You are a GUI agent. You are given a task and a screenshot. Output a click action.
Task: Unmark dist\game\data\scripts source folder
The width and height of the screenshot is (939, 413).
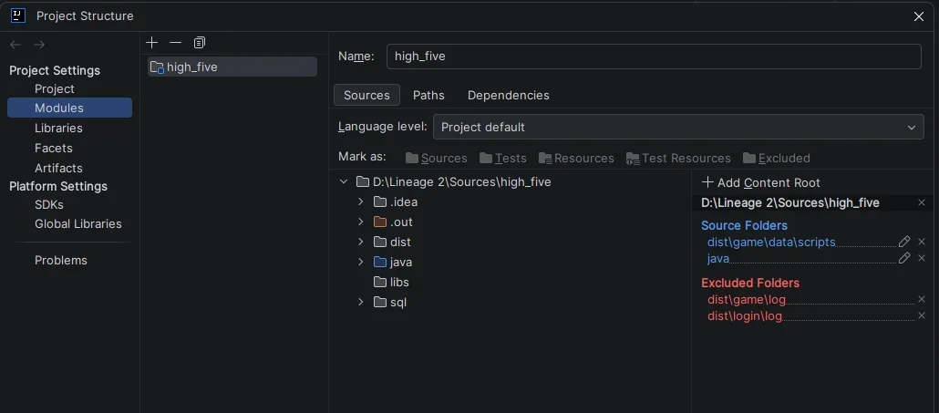pyautogui.click(x=922, y=242)
